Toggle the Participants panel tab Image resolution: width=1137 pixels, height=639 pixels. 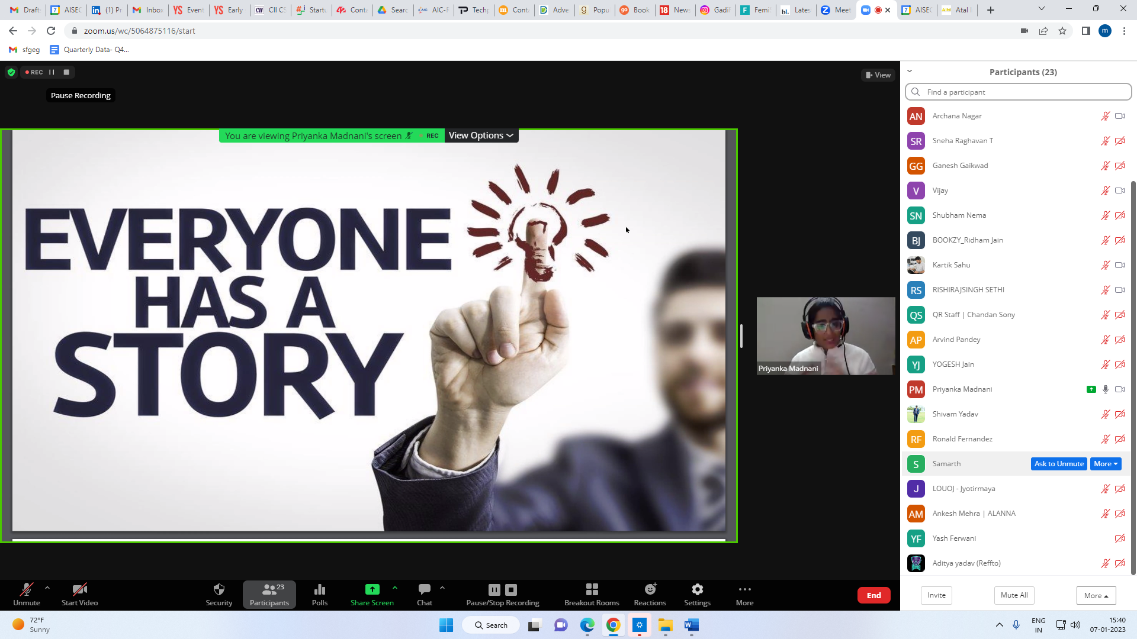point(269,594)
